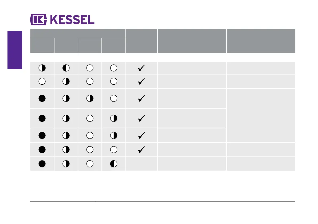
Task: Click left-filled half circle in first row, second column
Action: tap(66, 68)
